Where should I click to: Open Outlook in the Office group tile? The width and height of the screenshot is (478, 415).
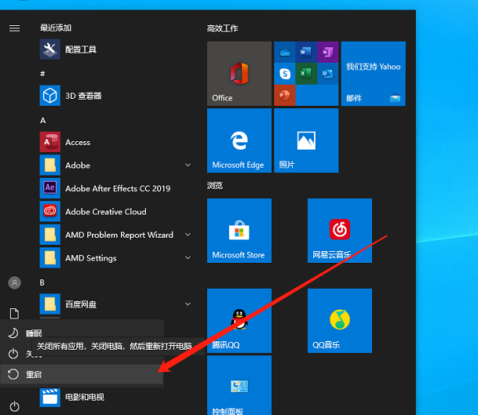[x=328, y=74]
